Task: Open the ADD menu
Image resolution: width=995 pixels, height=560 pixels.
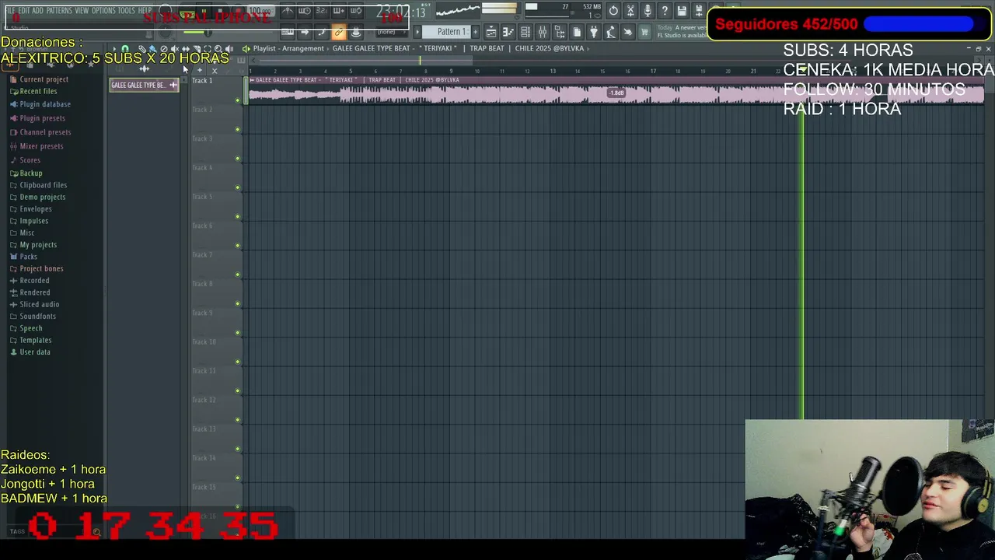Action: (37, 11)
